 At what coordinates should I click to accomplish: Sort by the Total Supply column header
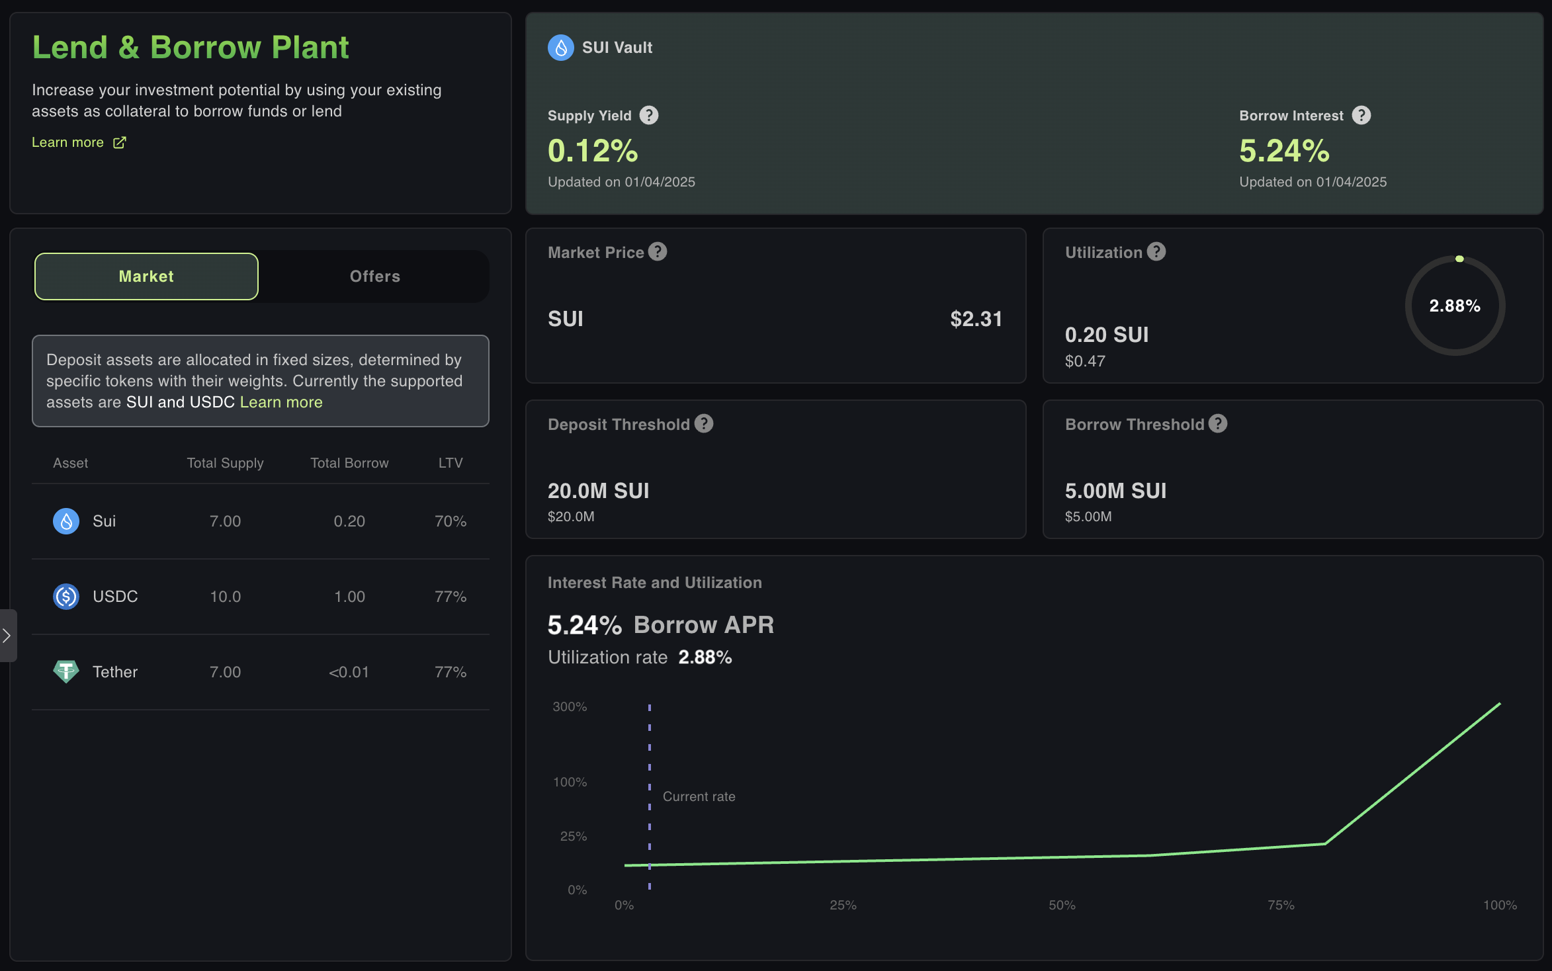pos(225,463)
